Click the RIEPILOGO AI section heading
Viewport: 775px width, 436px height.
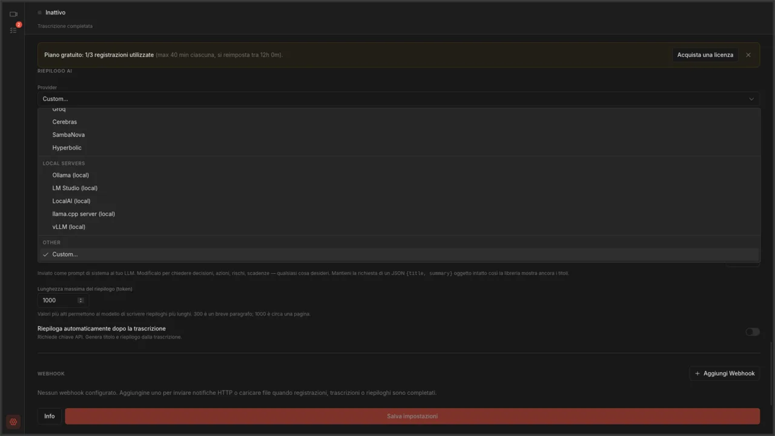pos(55,71)
